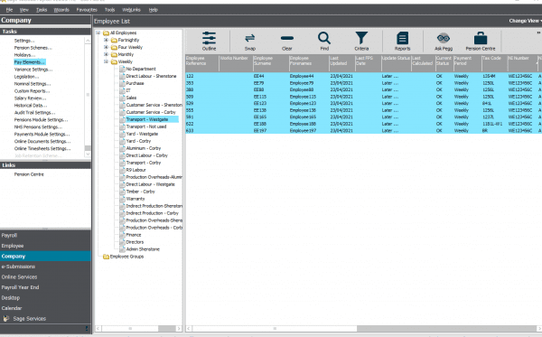This screenshot has width=542, height=337.
Task: Select the employee row with reference 122
Action: (x=364, y=76)
